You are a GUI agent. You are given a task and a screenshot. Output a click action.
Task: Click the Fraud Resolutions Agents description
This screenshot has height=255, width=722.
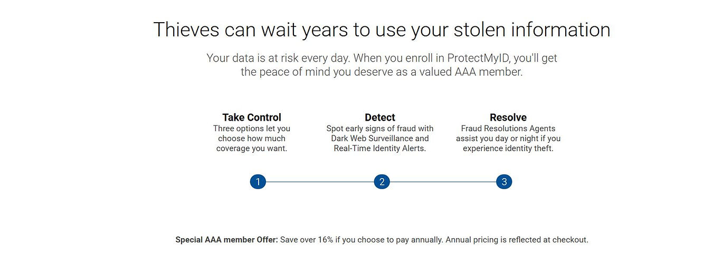(508, 139)
